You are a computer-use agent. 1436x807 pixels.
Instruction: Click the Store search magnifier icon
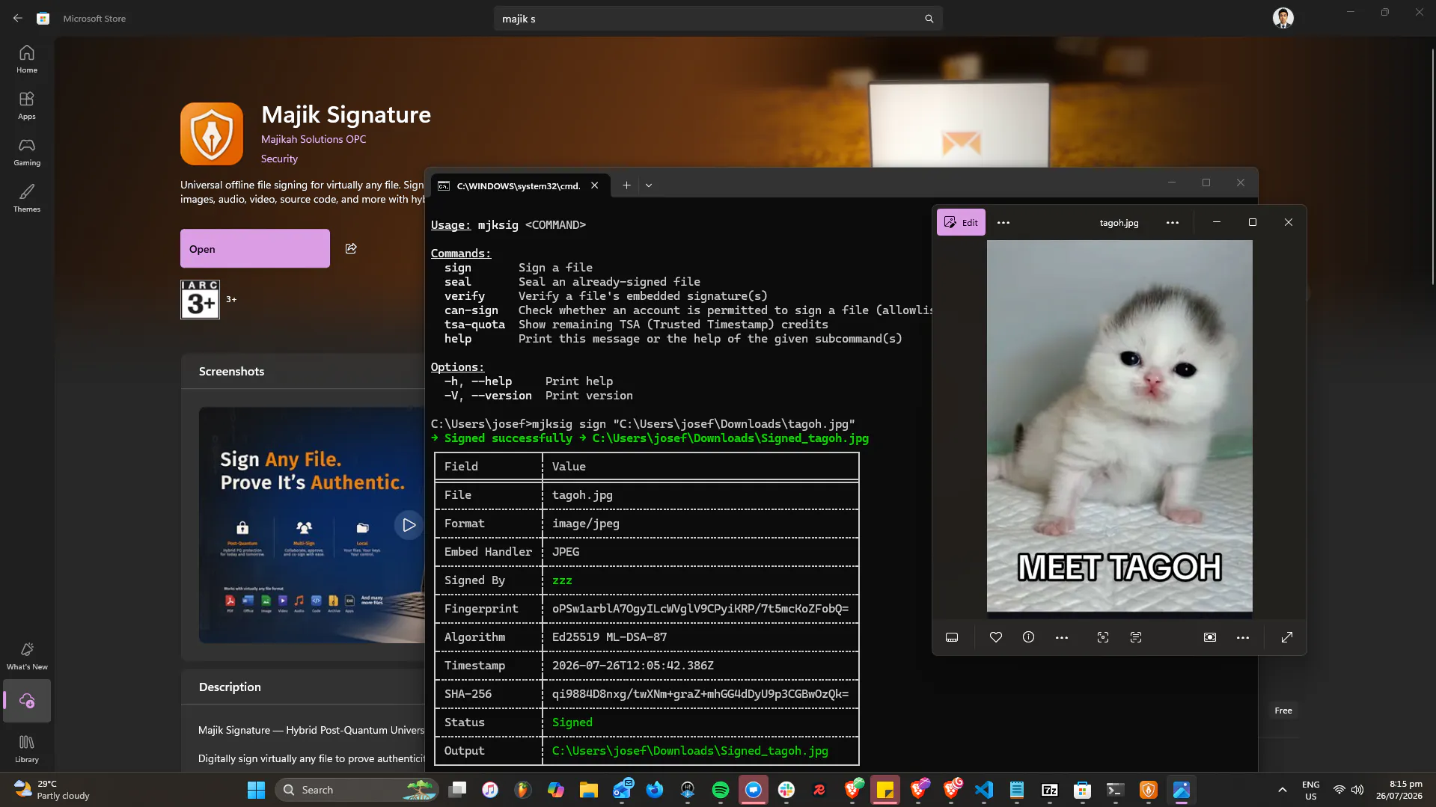(929, 19)
